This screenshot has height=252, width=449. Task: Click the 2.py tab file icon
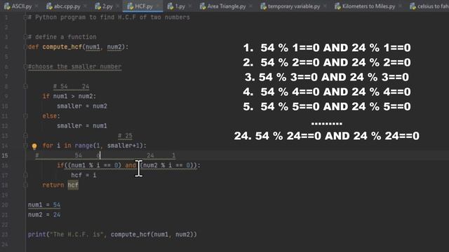click(98, 6)
